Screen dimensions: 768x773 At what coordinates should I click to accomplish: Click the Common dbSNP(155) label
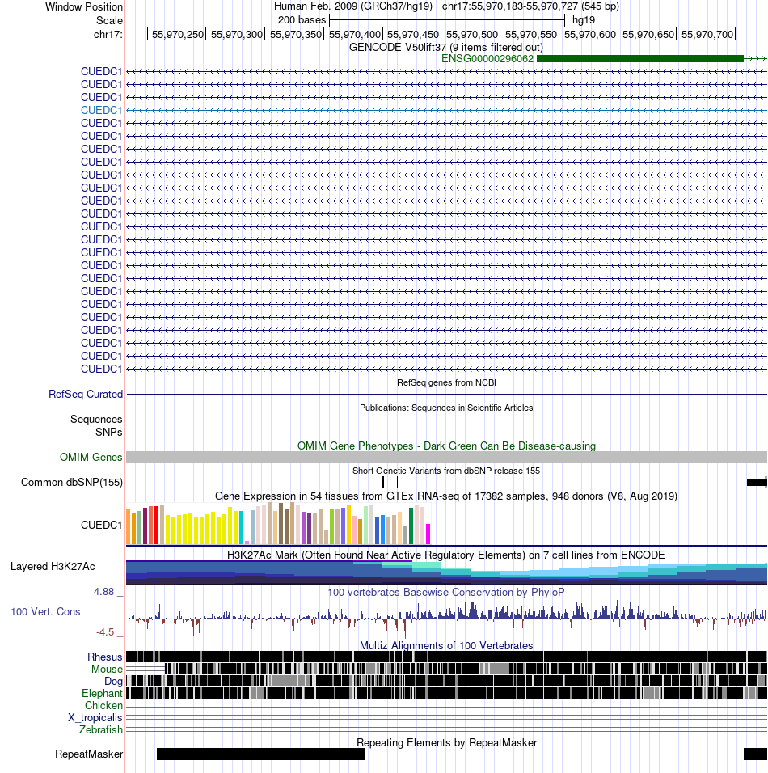(72, 483)
